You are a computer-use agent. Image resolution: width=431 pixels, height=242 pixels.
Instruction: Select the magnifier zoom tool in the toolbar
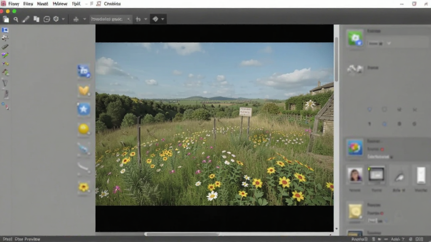[x=16, y=19]
